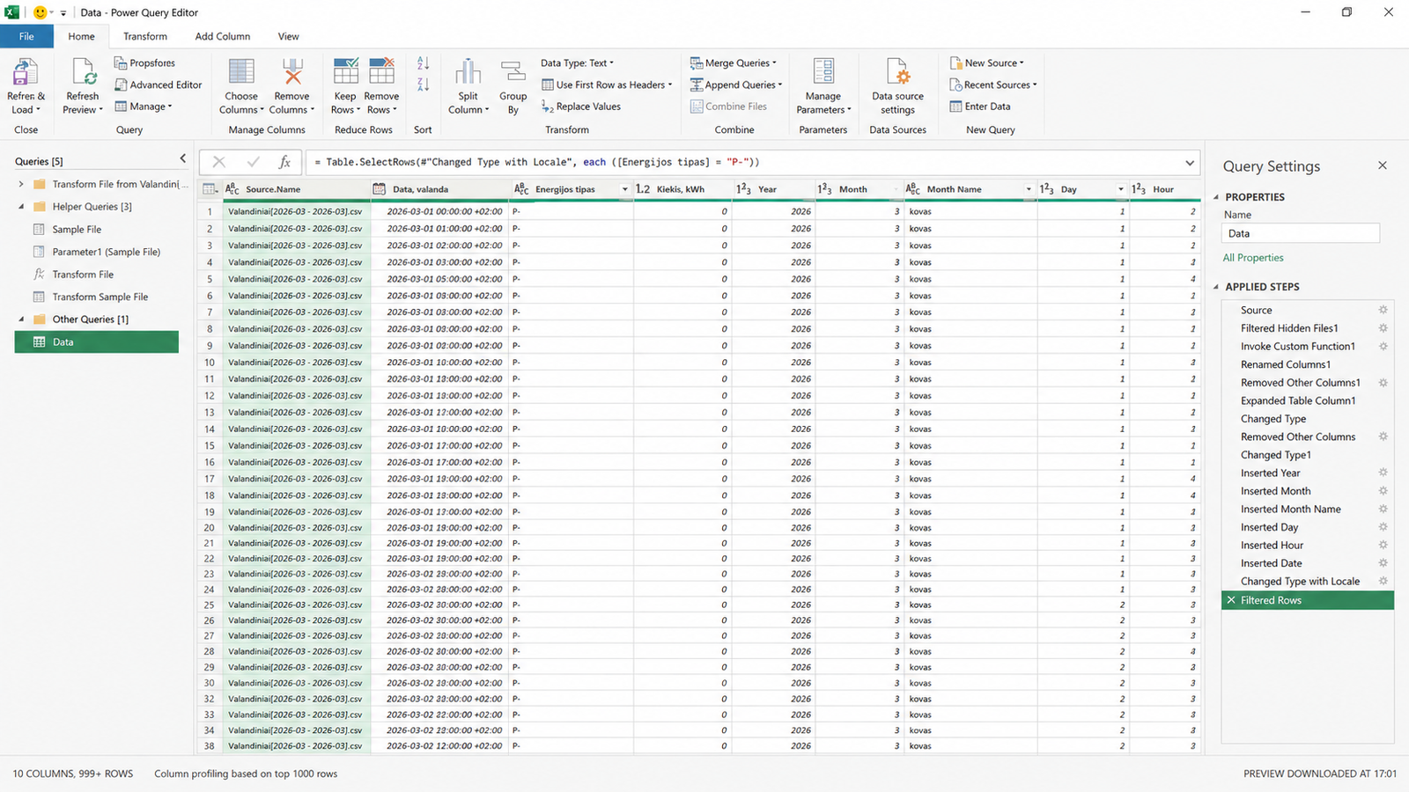Select the Removed Other Columns1 step
This screenshot has height=792, width=1409.
[x=1308, y=383]
